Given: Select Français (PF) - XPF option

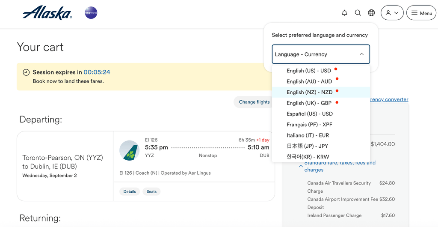Looking at the screenshot, I should point(321,124).
